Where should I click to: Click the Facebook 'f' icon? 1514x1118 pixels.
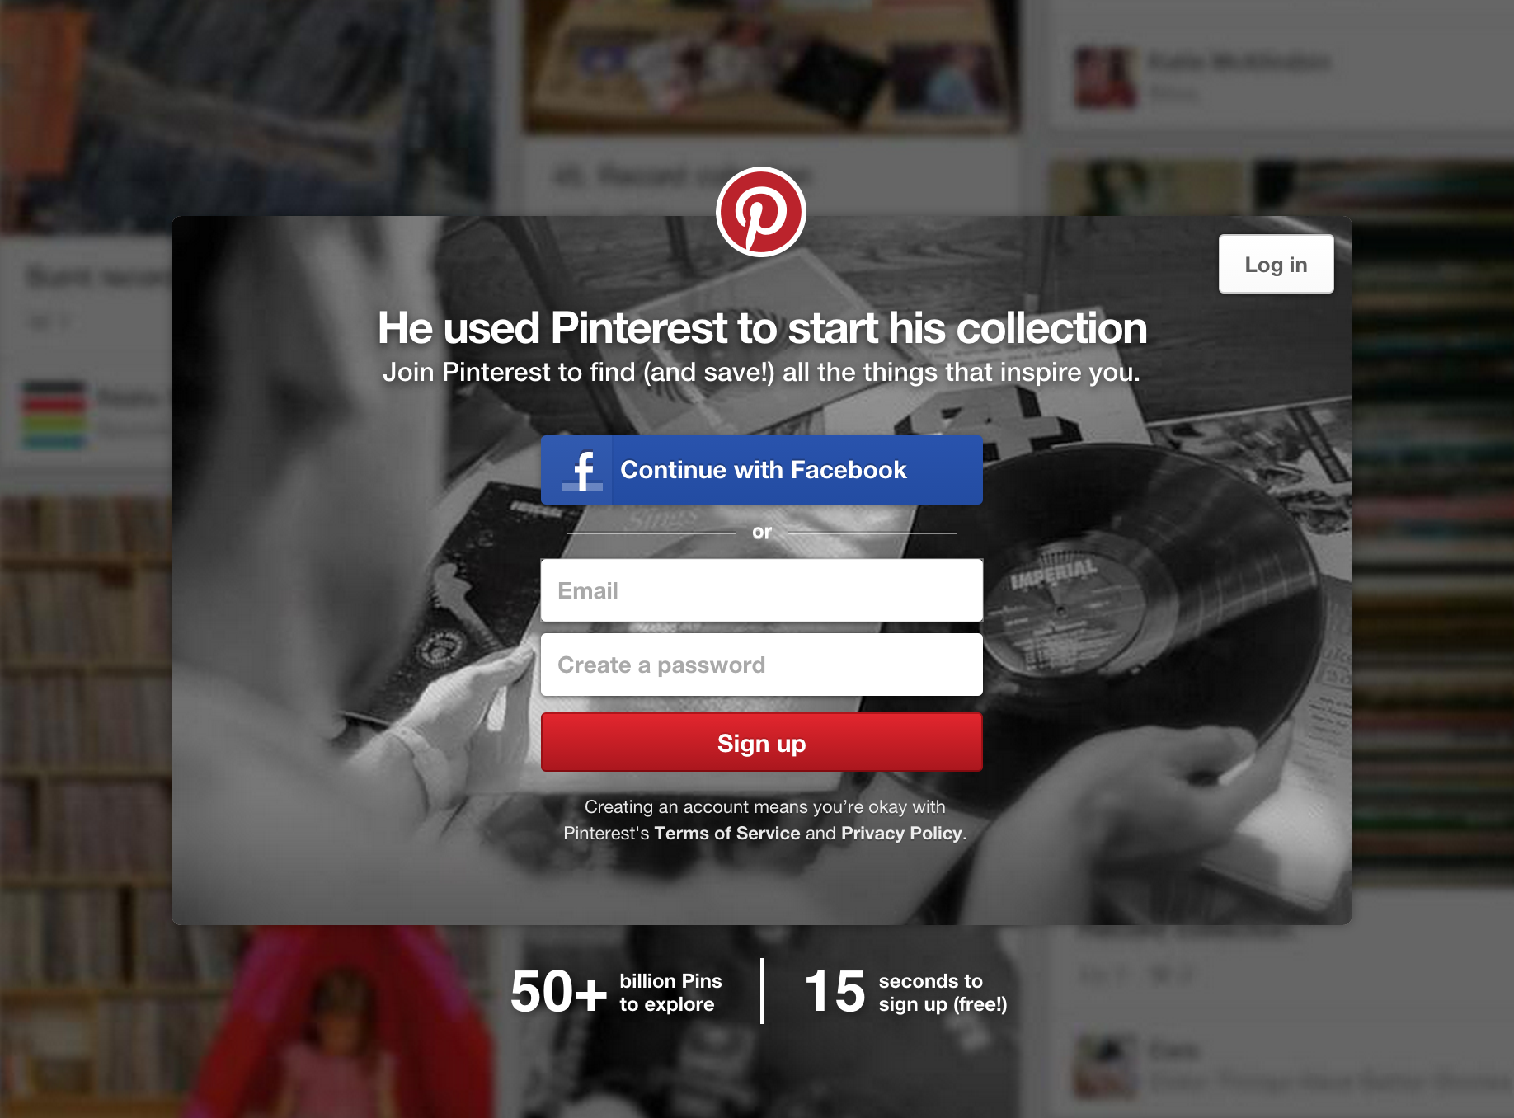point(583,471)
